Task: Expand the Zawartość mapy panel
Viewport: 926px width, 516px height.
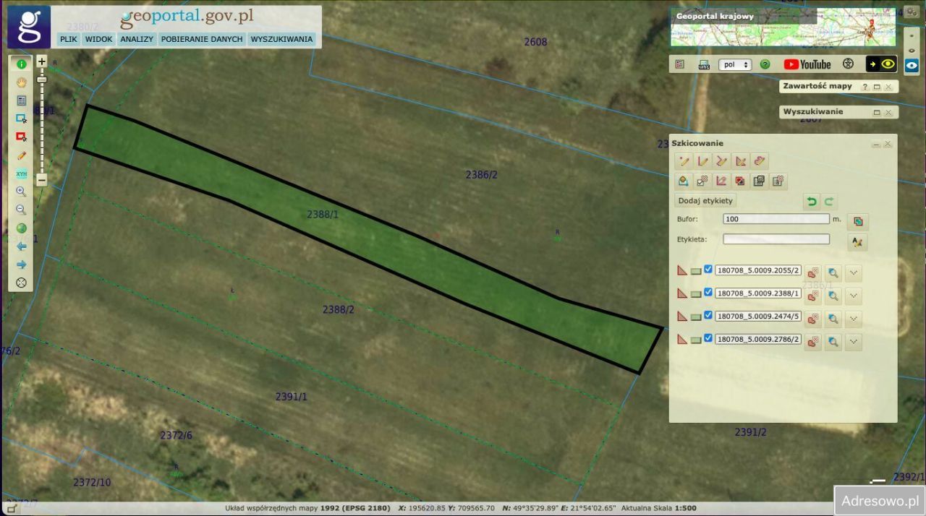Action: point(877,87)
